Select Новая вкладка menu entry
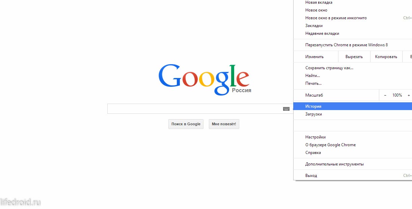The width and height of the screenshot is (412, 209). coord(353,3)
